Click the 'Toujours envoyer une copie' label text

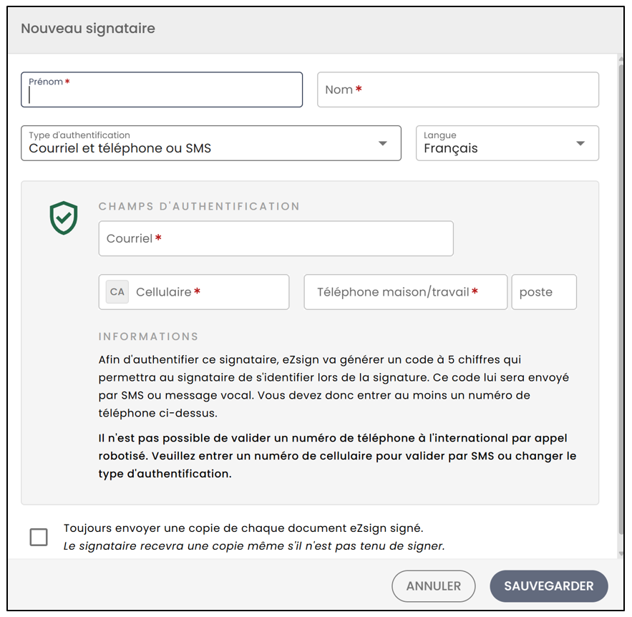point(243,528)
